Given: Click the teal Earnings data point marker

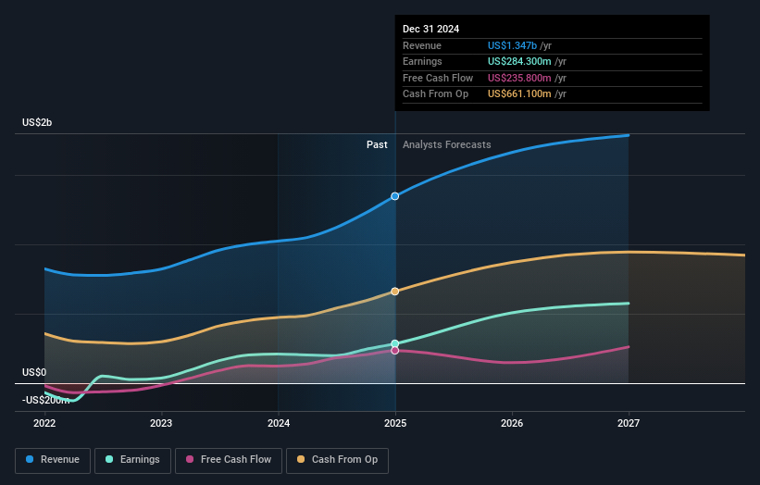Looking at the screenshot, I should tap(395, 343).
